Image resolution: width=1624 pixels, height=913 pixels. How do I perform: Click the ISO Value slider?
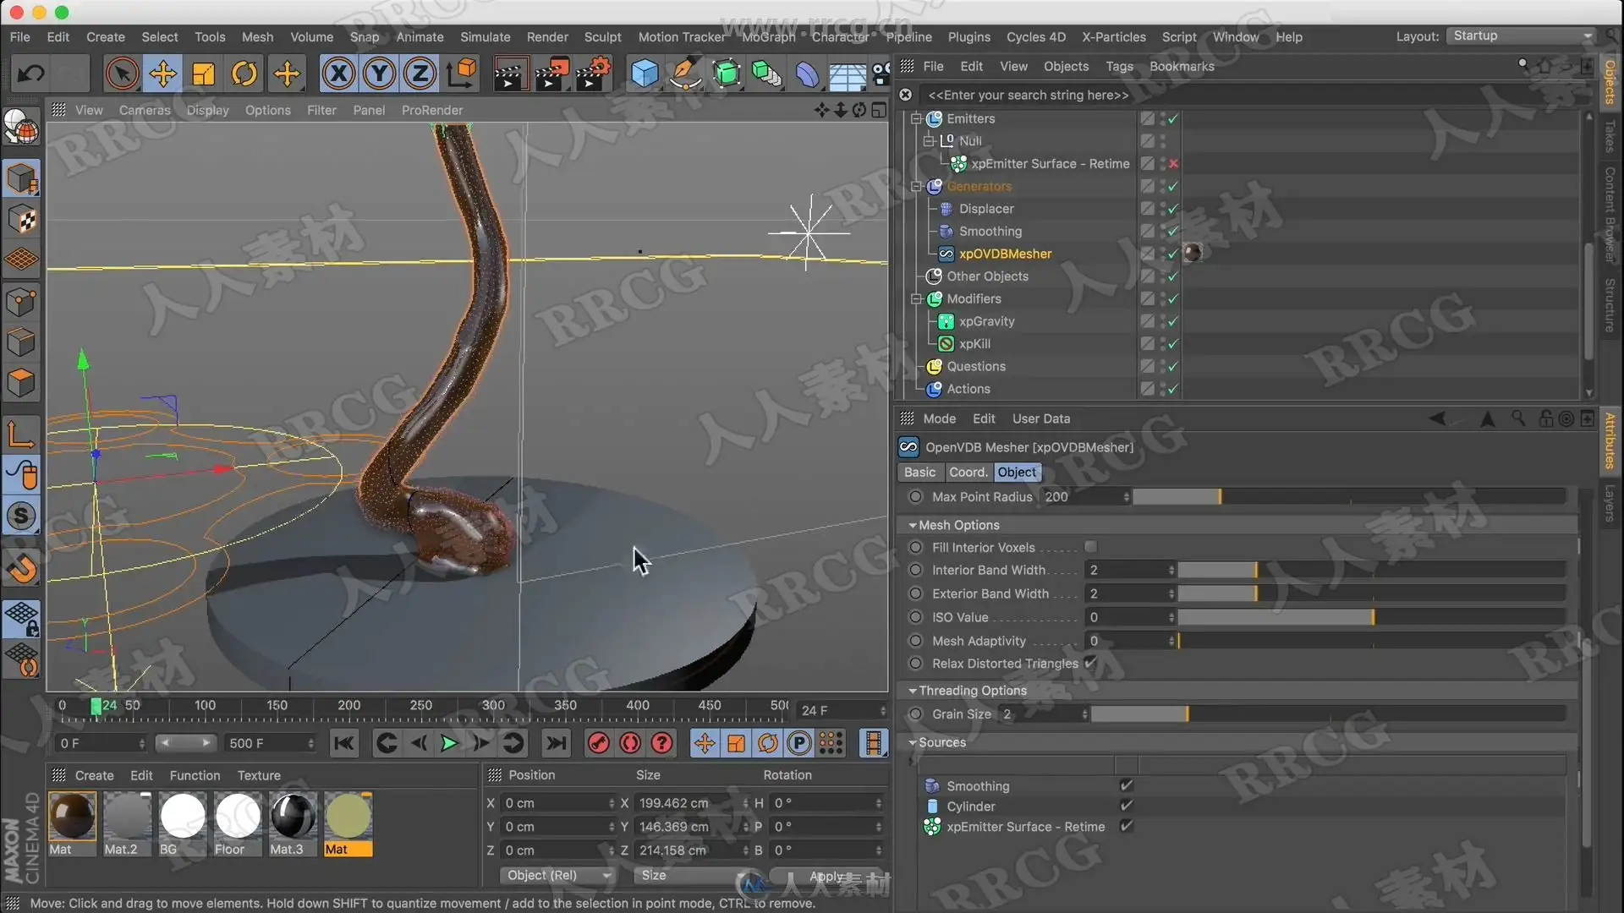(x=1370, y=617)
